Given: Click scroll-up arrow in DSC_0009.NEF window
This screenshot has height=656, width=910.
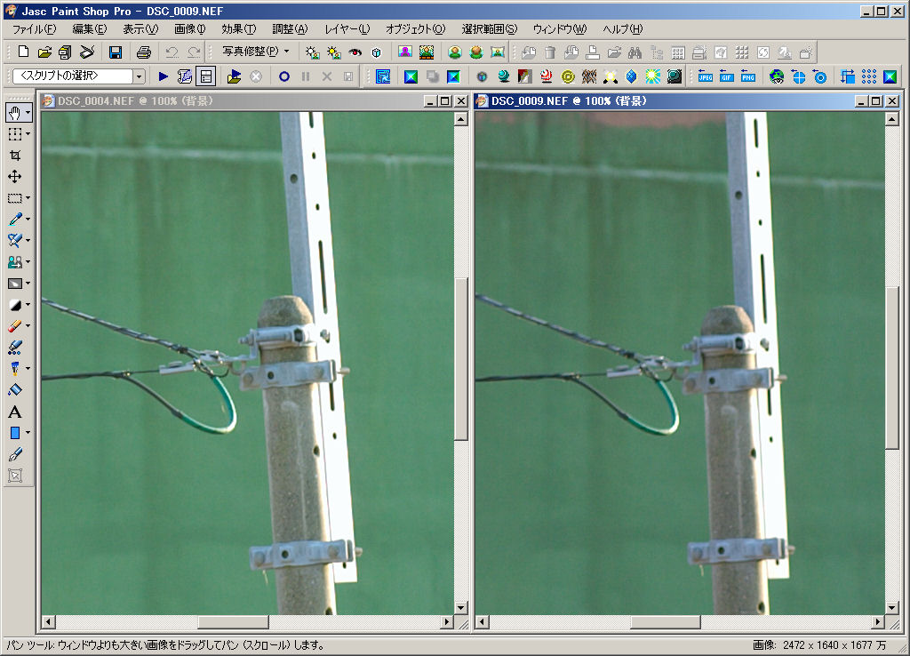Looking at the screenshot, I should (892, 119).
